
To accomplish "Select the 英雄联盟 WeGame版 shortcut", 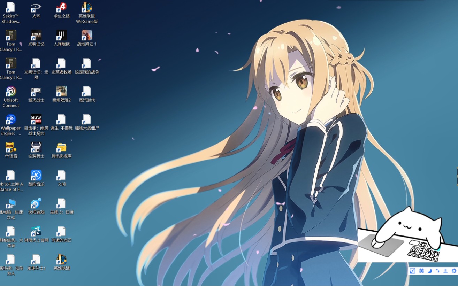I will (x=86, y=8).
